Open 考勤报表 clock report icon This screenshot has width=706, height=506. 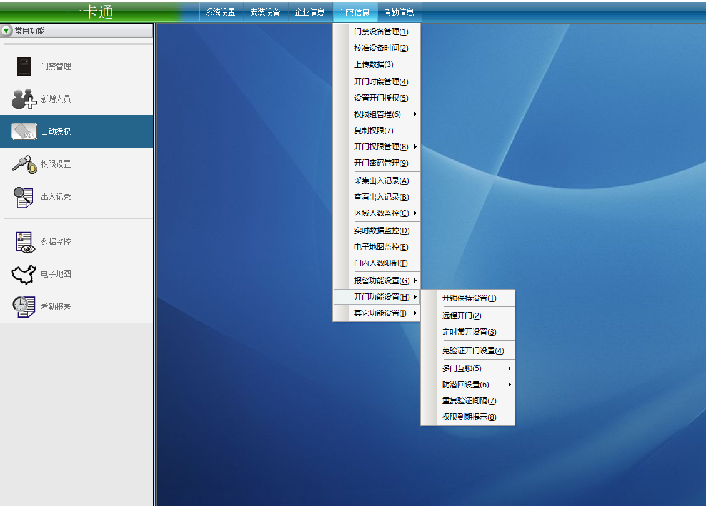tap(24, 306)
